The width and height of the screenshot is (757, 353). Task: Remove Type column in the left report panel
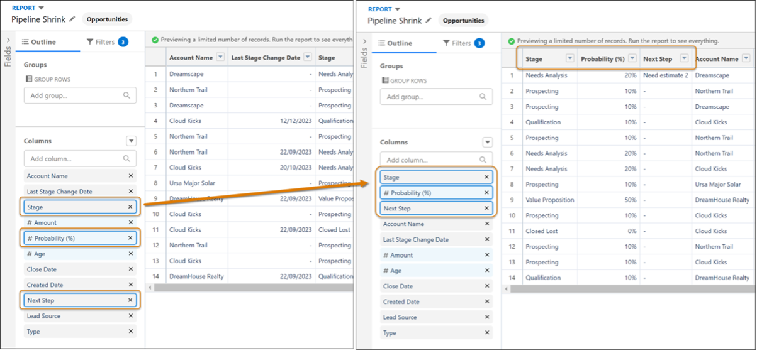[130, 332]
